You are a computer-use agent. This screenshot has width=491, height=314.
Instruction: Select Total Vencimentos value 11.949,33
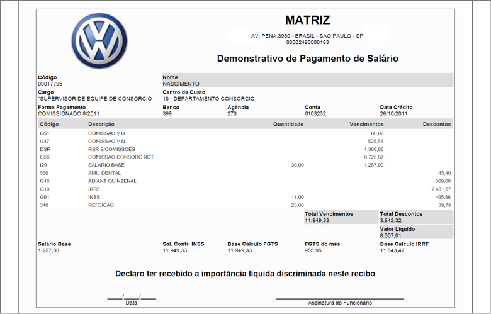point(317,221)
